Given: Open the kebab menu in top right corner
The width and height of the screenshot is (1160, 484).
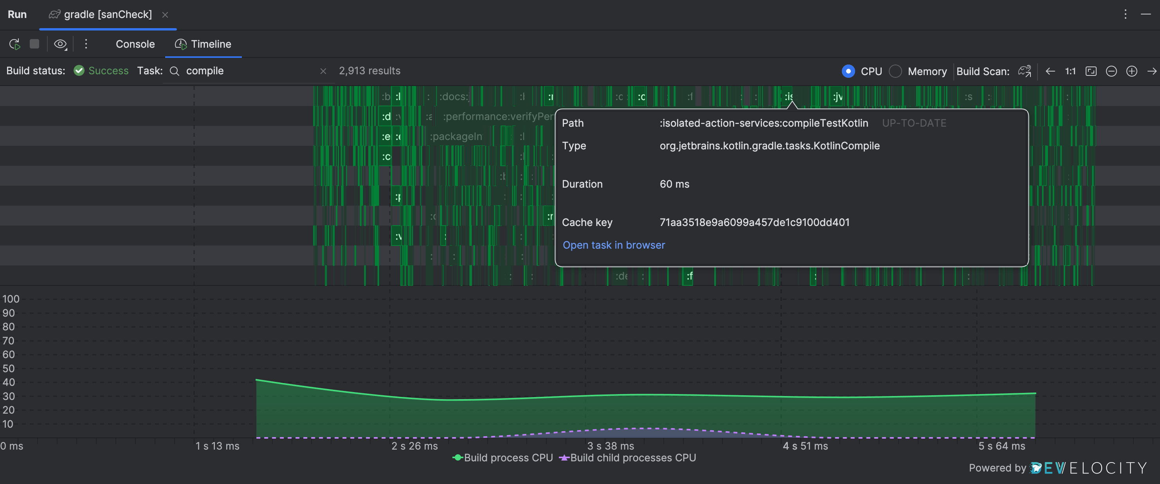Looking at the screenshot, I should [1125, 14].
